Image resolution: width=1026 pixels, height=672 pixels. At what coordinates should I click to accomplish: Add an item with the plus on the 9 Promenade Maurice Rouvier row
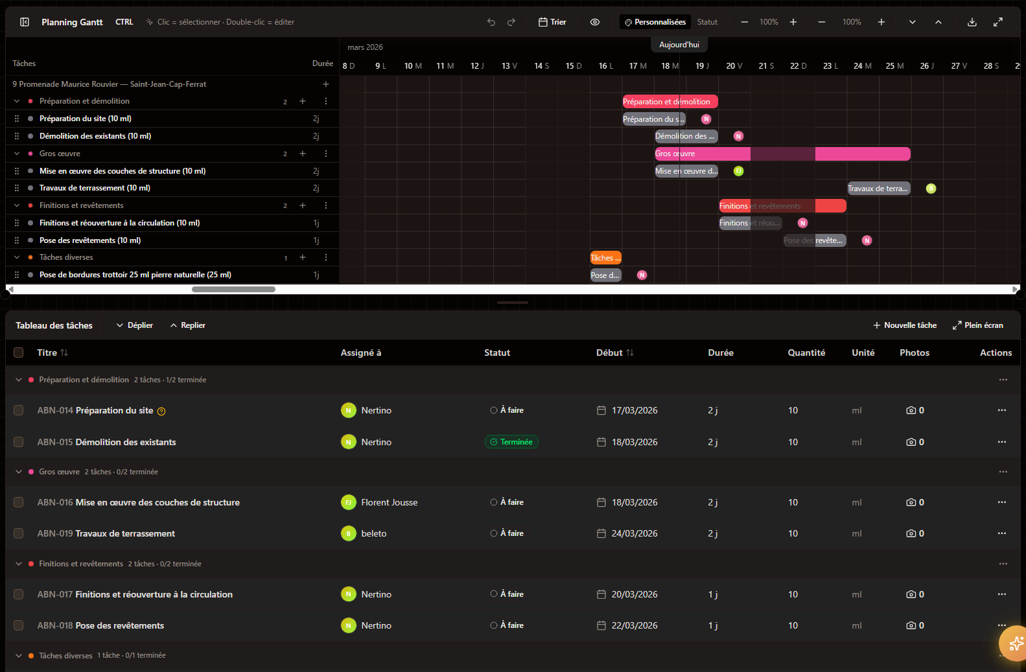click(326, 84)
